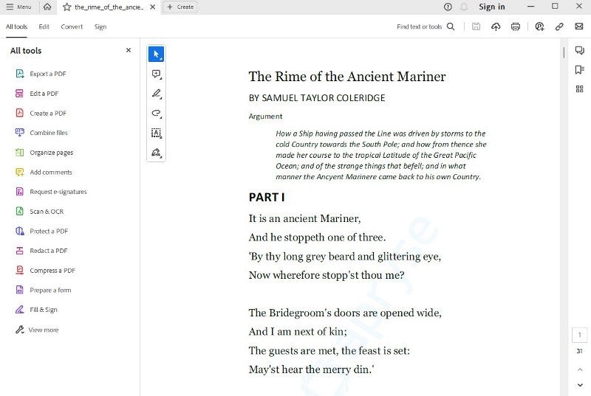591x396 pixels.
Task: Copy a link using the link icon
Action: (x=559, y=27)
